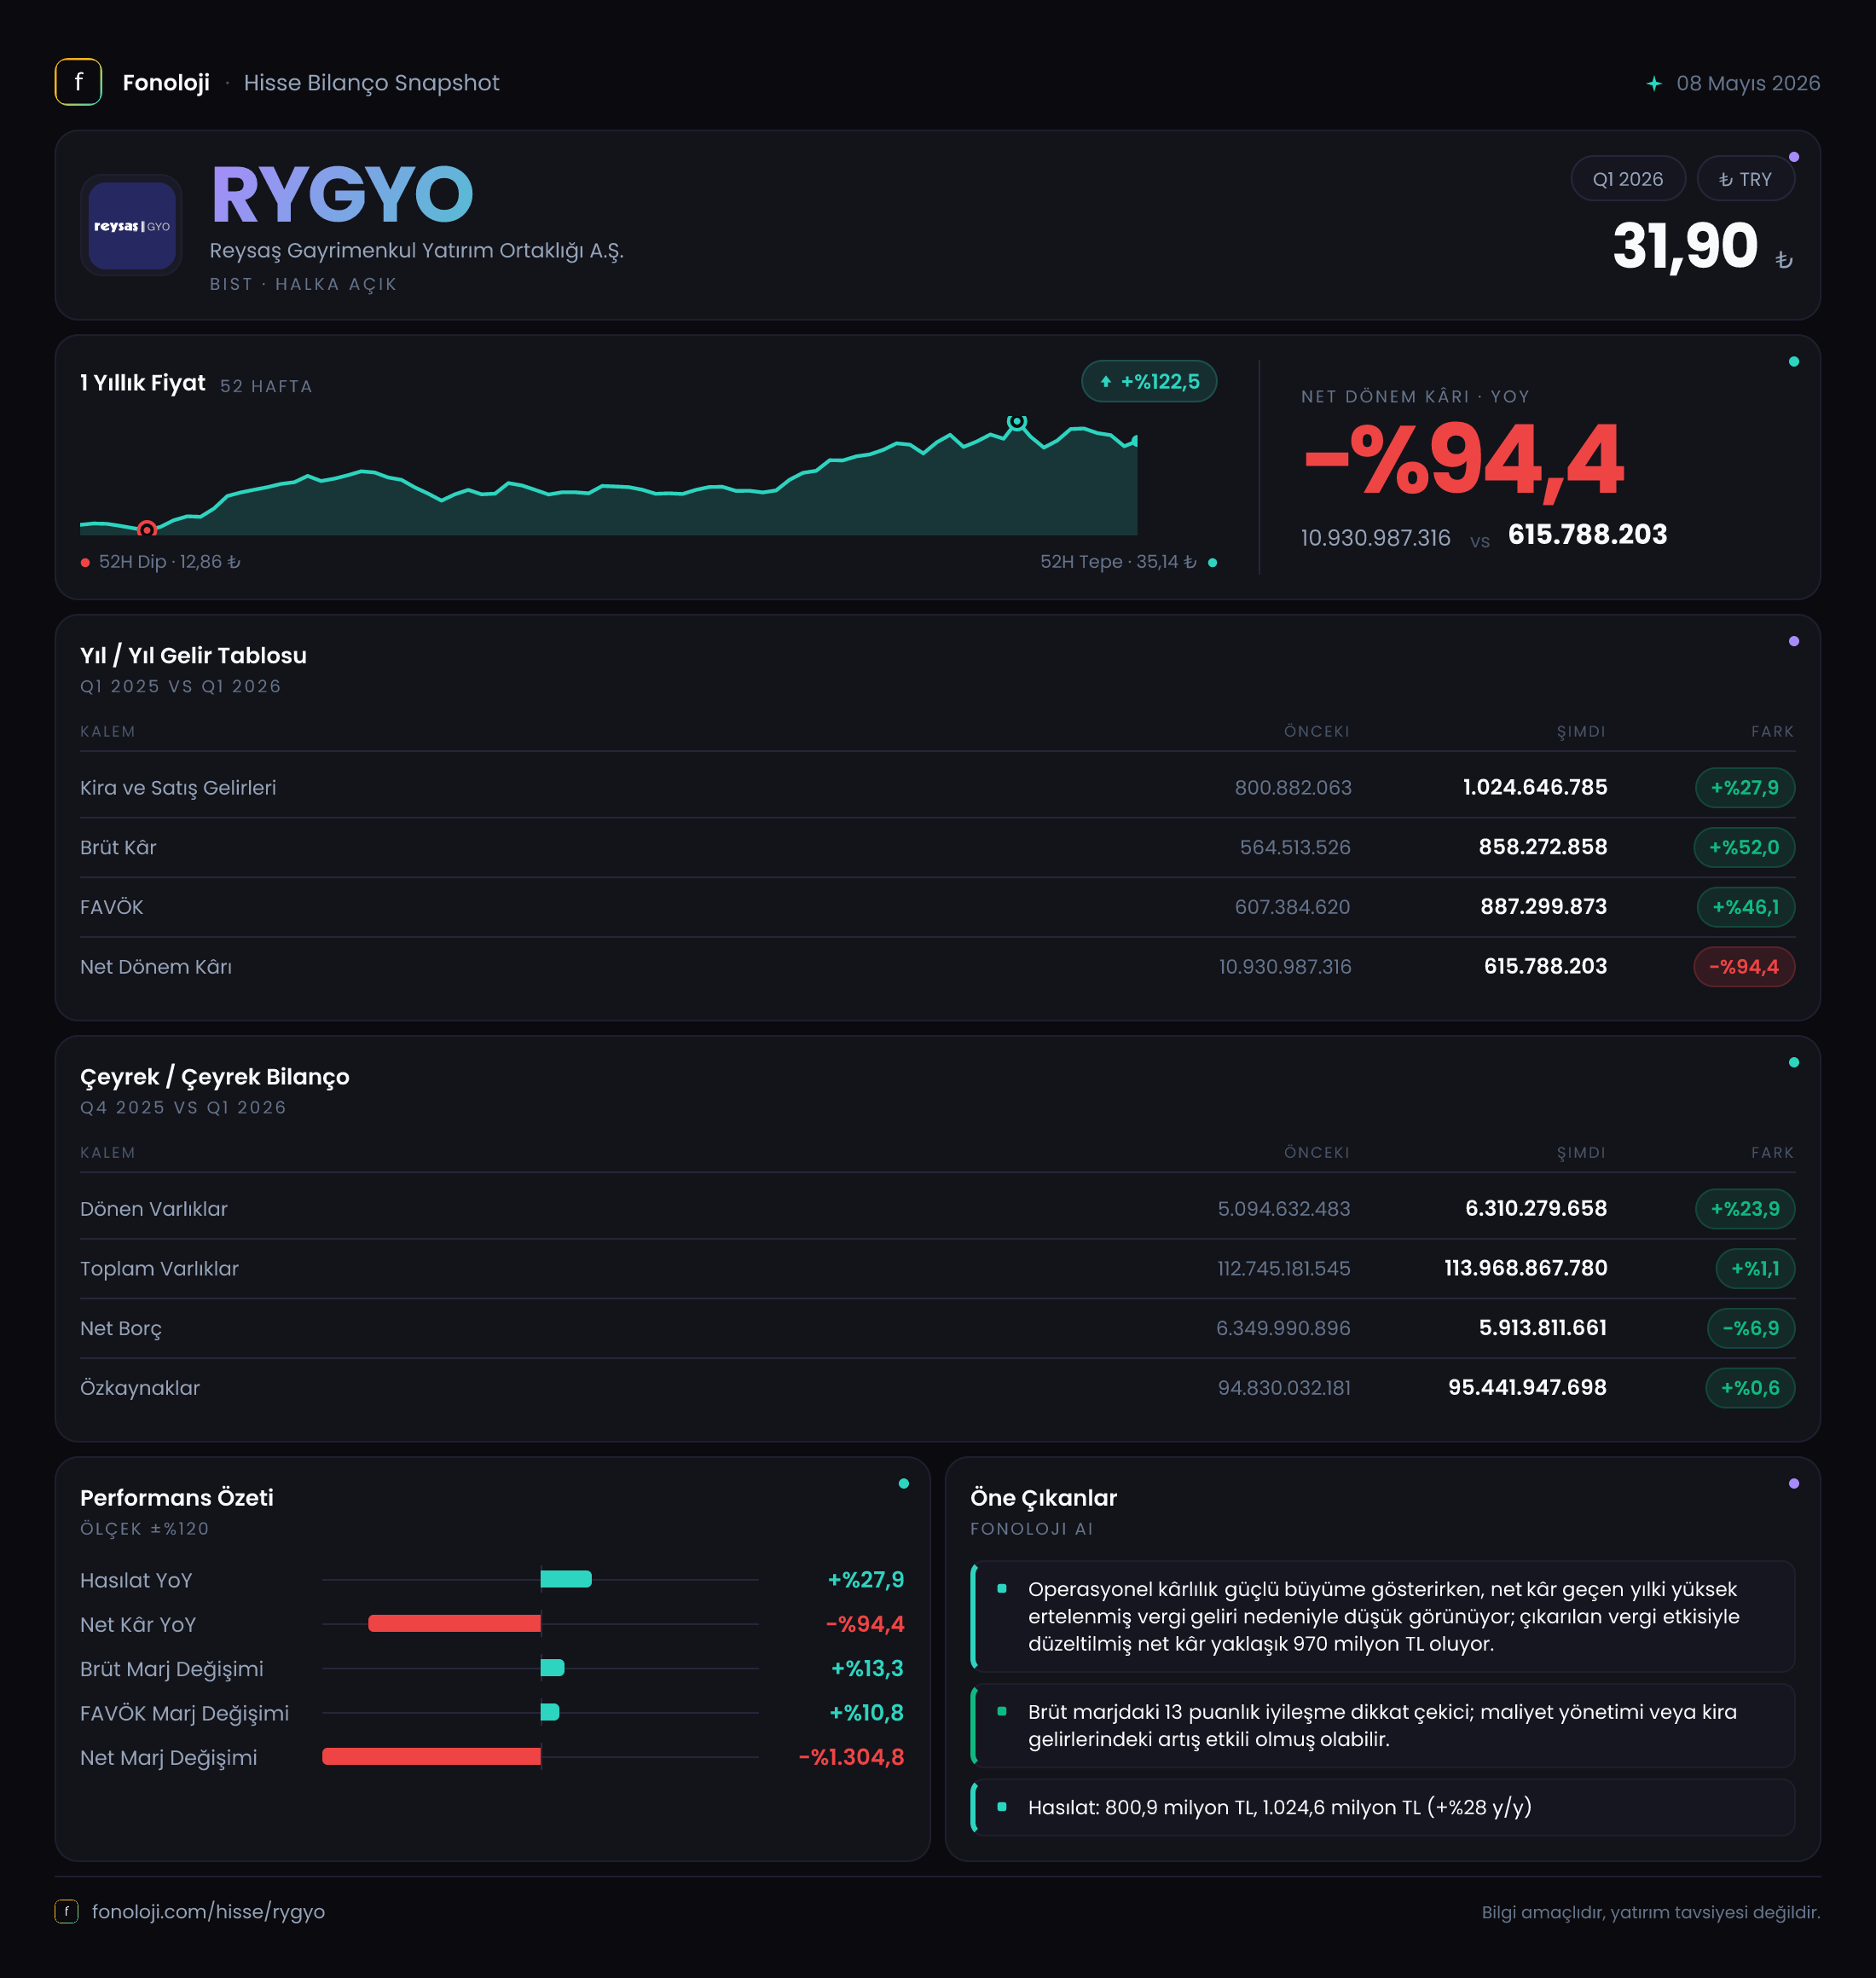Click the red 52H Dip marker on chart
Viewport: 1876px width, 1978px height.
pyautogui.click(x=147, y=529)
